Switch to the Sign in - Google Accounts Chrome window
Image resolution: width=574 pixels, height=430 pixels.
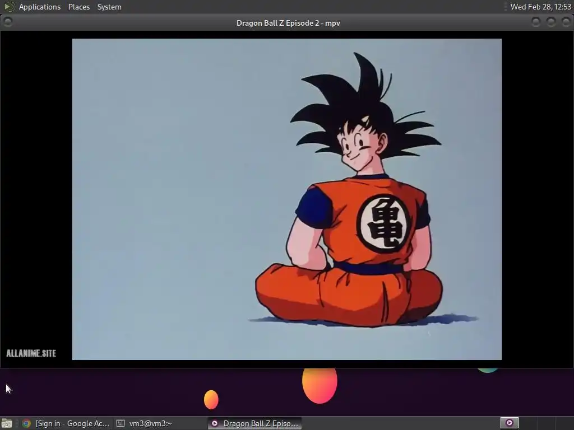[66, 423]
